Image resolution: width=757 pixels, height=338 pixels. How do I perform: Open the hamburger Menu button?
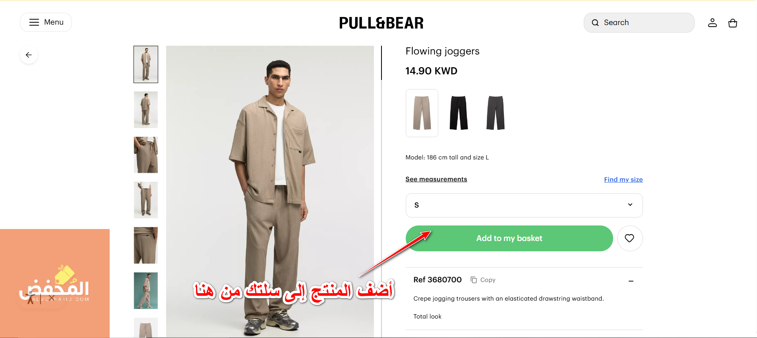46,22
